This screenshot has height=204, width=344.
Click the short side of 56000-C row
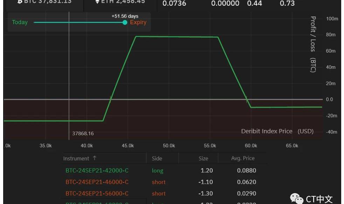[x=159, y=193]
